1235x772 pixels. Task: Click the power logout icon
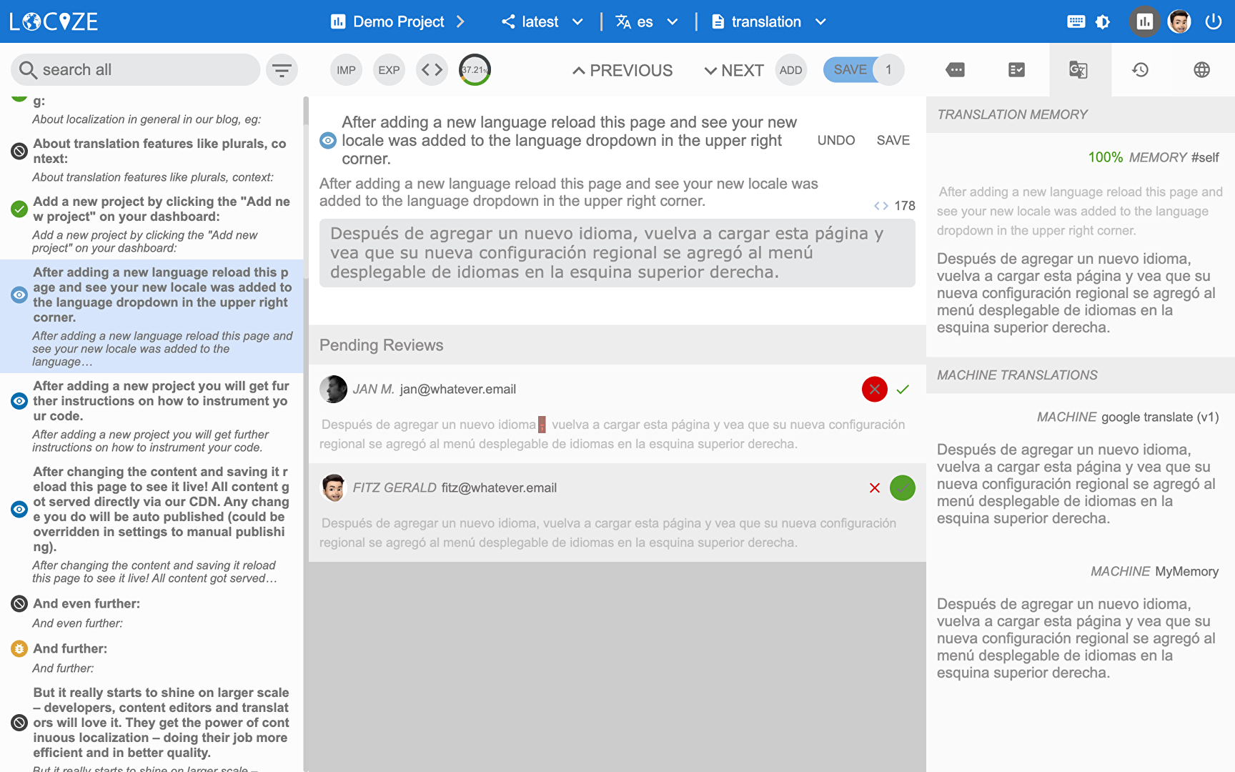tap(1213, 21)
